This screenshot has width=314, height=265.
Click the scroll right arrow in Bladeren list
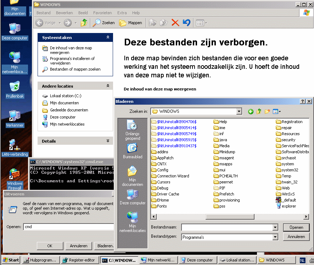click(306, 216)
